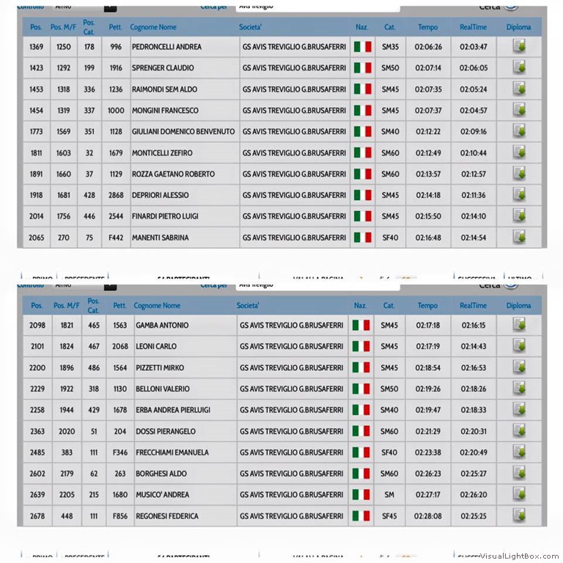The image size is (563, 563).
Task: Download diploma for GAMBA ANTONIO
Action: (519, 325)
